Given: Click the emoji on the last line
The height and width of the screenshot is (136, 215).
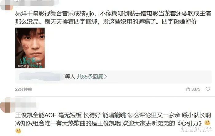Looking at the screenshot, I should [18, 131].
